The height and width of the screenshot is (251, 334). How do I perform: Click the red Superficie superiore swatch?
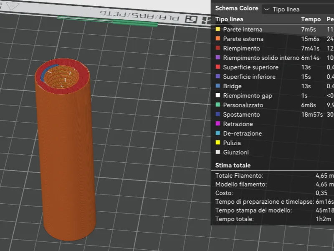(218, 67)
